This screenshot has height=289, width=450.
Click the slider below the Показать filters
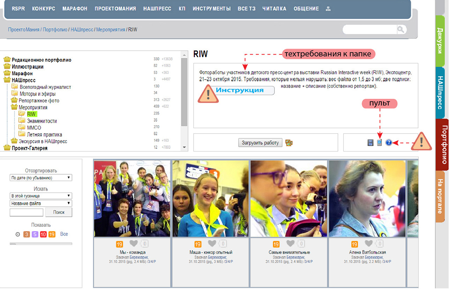point(41,244)
